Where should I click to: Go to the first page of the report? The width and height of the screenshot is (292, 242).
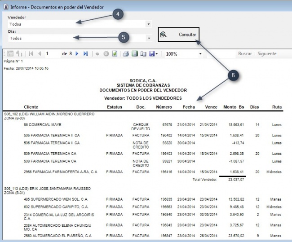pyautogui.click(x=31, y=54)
